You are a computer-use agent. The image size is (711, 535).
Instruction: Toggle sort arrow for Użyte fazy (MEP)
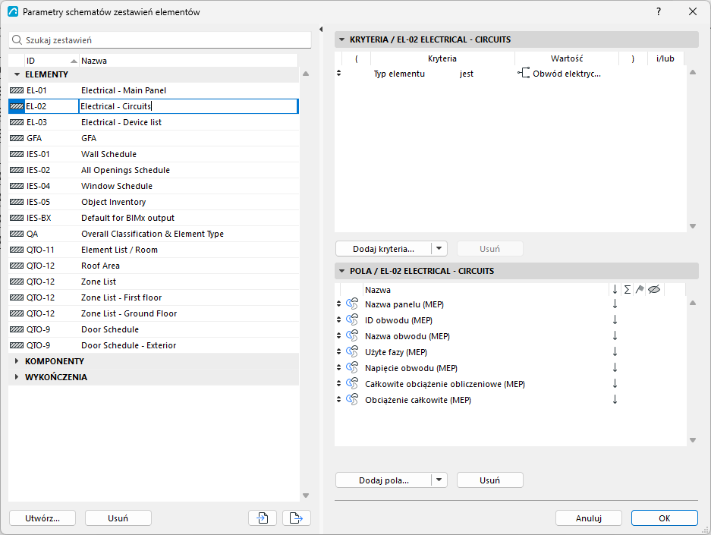coord(615,352)
